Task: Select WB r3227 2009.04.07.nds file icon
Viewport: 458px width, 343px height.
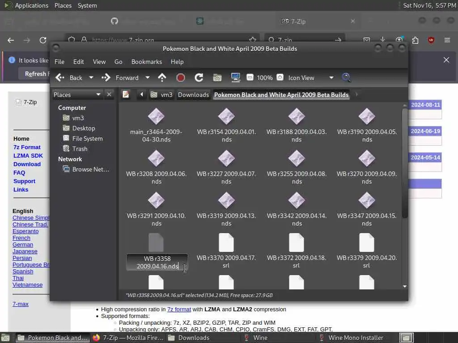Action: 226,159
